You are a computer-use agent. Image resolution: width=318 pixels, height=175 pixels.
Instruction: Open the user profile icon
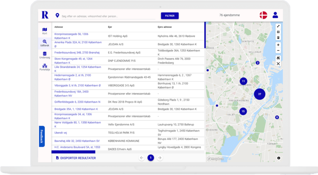click(275, 15)
